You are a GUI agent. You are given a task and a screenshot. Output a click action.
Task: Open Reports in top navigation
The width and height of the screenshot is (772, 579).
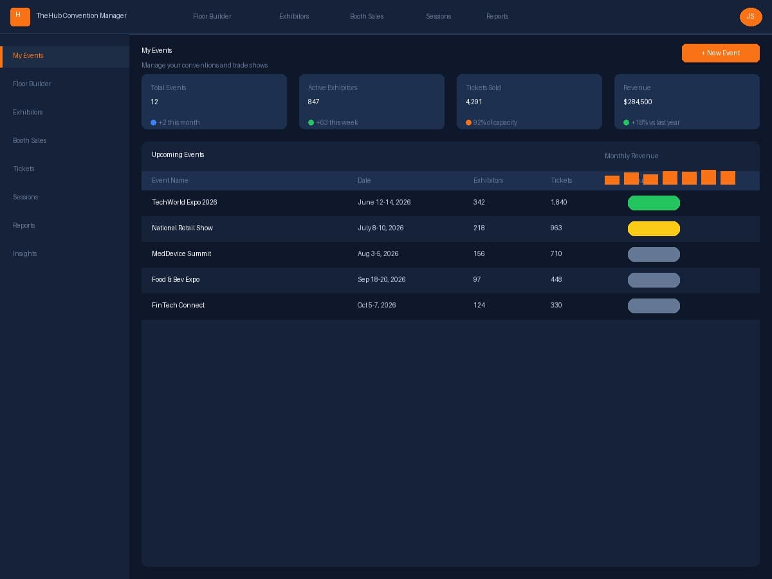(x=497, y=16)
